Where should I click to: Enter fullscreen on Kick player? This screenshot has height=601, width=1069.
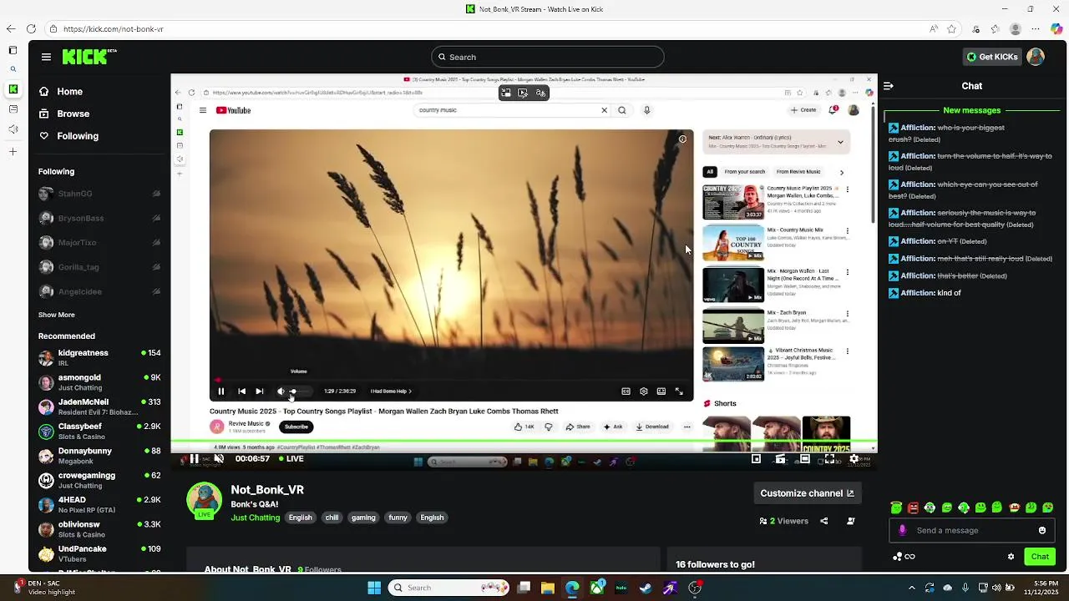829,458
